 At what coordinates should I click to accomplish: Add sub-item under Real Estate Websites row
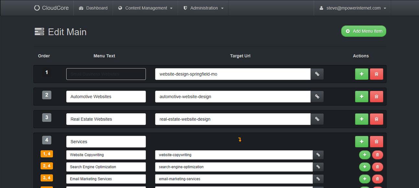361,119
